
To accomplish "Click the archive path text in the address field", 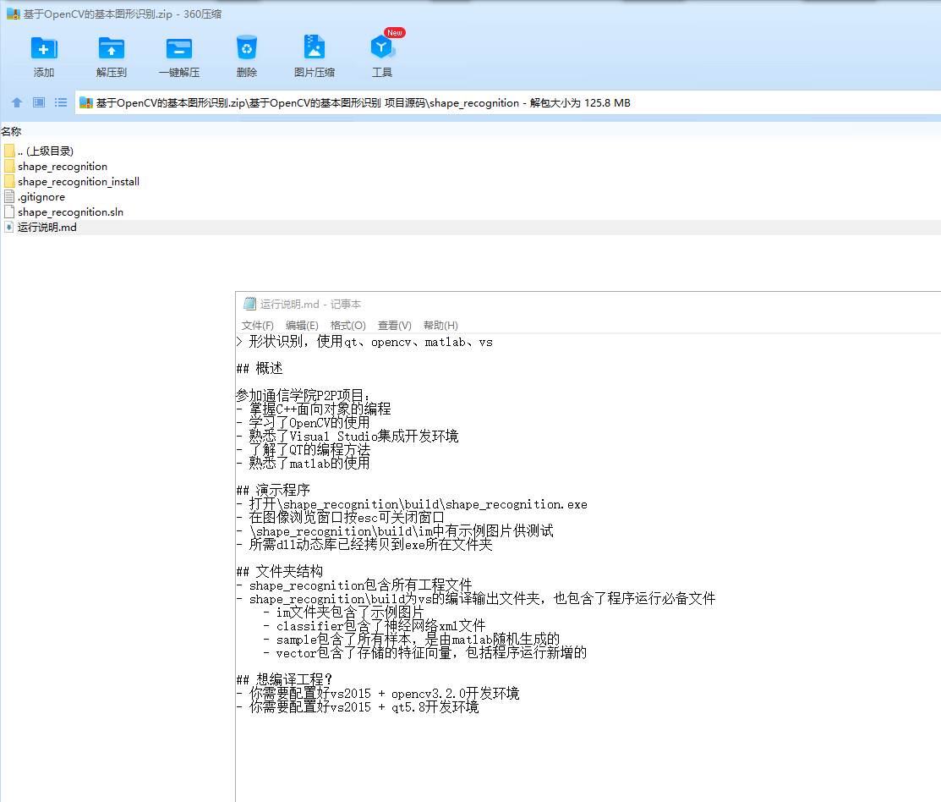I will (363, 102).
